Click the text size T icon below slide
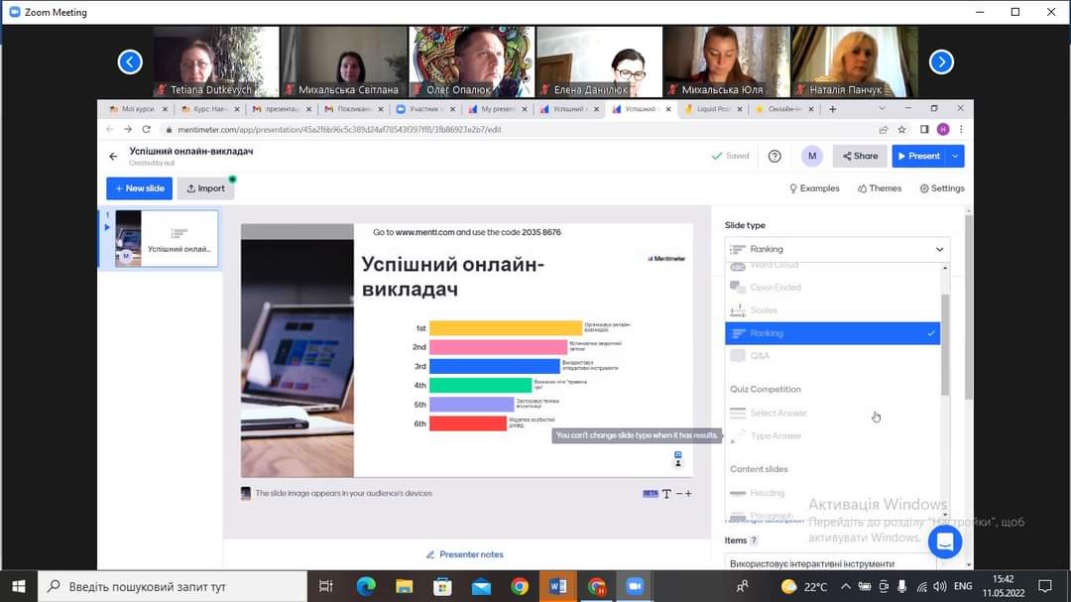 tap(667, 493)
